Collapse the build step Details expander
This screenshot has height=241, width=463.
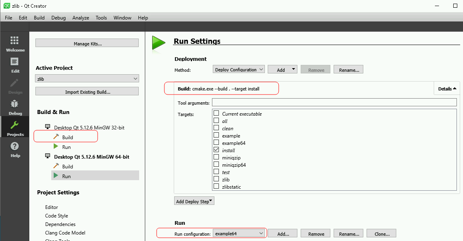point(447,89)
